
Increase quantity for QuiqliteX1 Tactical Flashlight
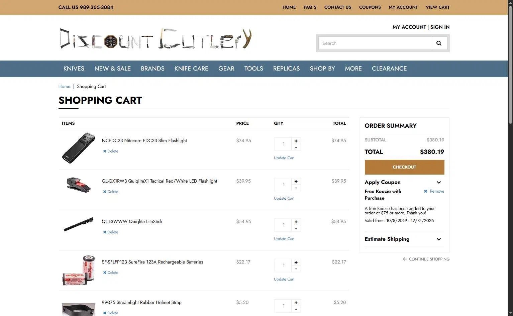pos(296,182)
